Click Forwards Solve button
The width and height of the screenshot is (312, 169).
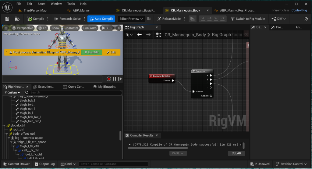click(x=67, y=19)
